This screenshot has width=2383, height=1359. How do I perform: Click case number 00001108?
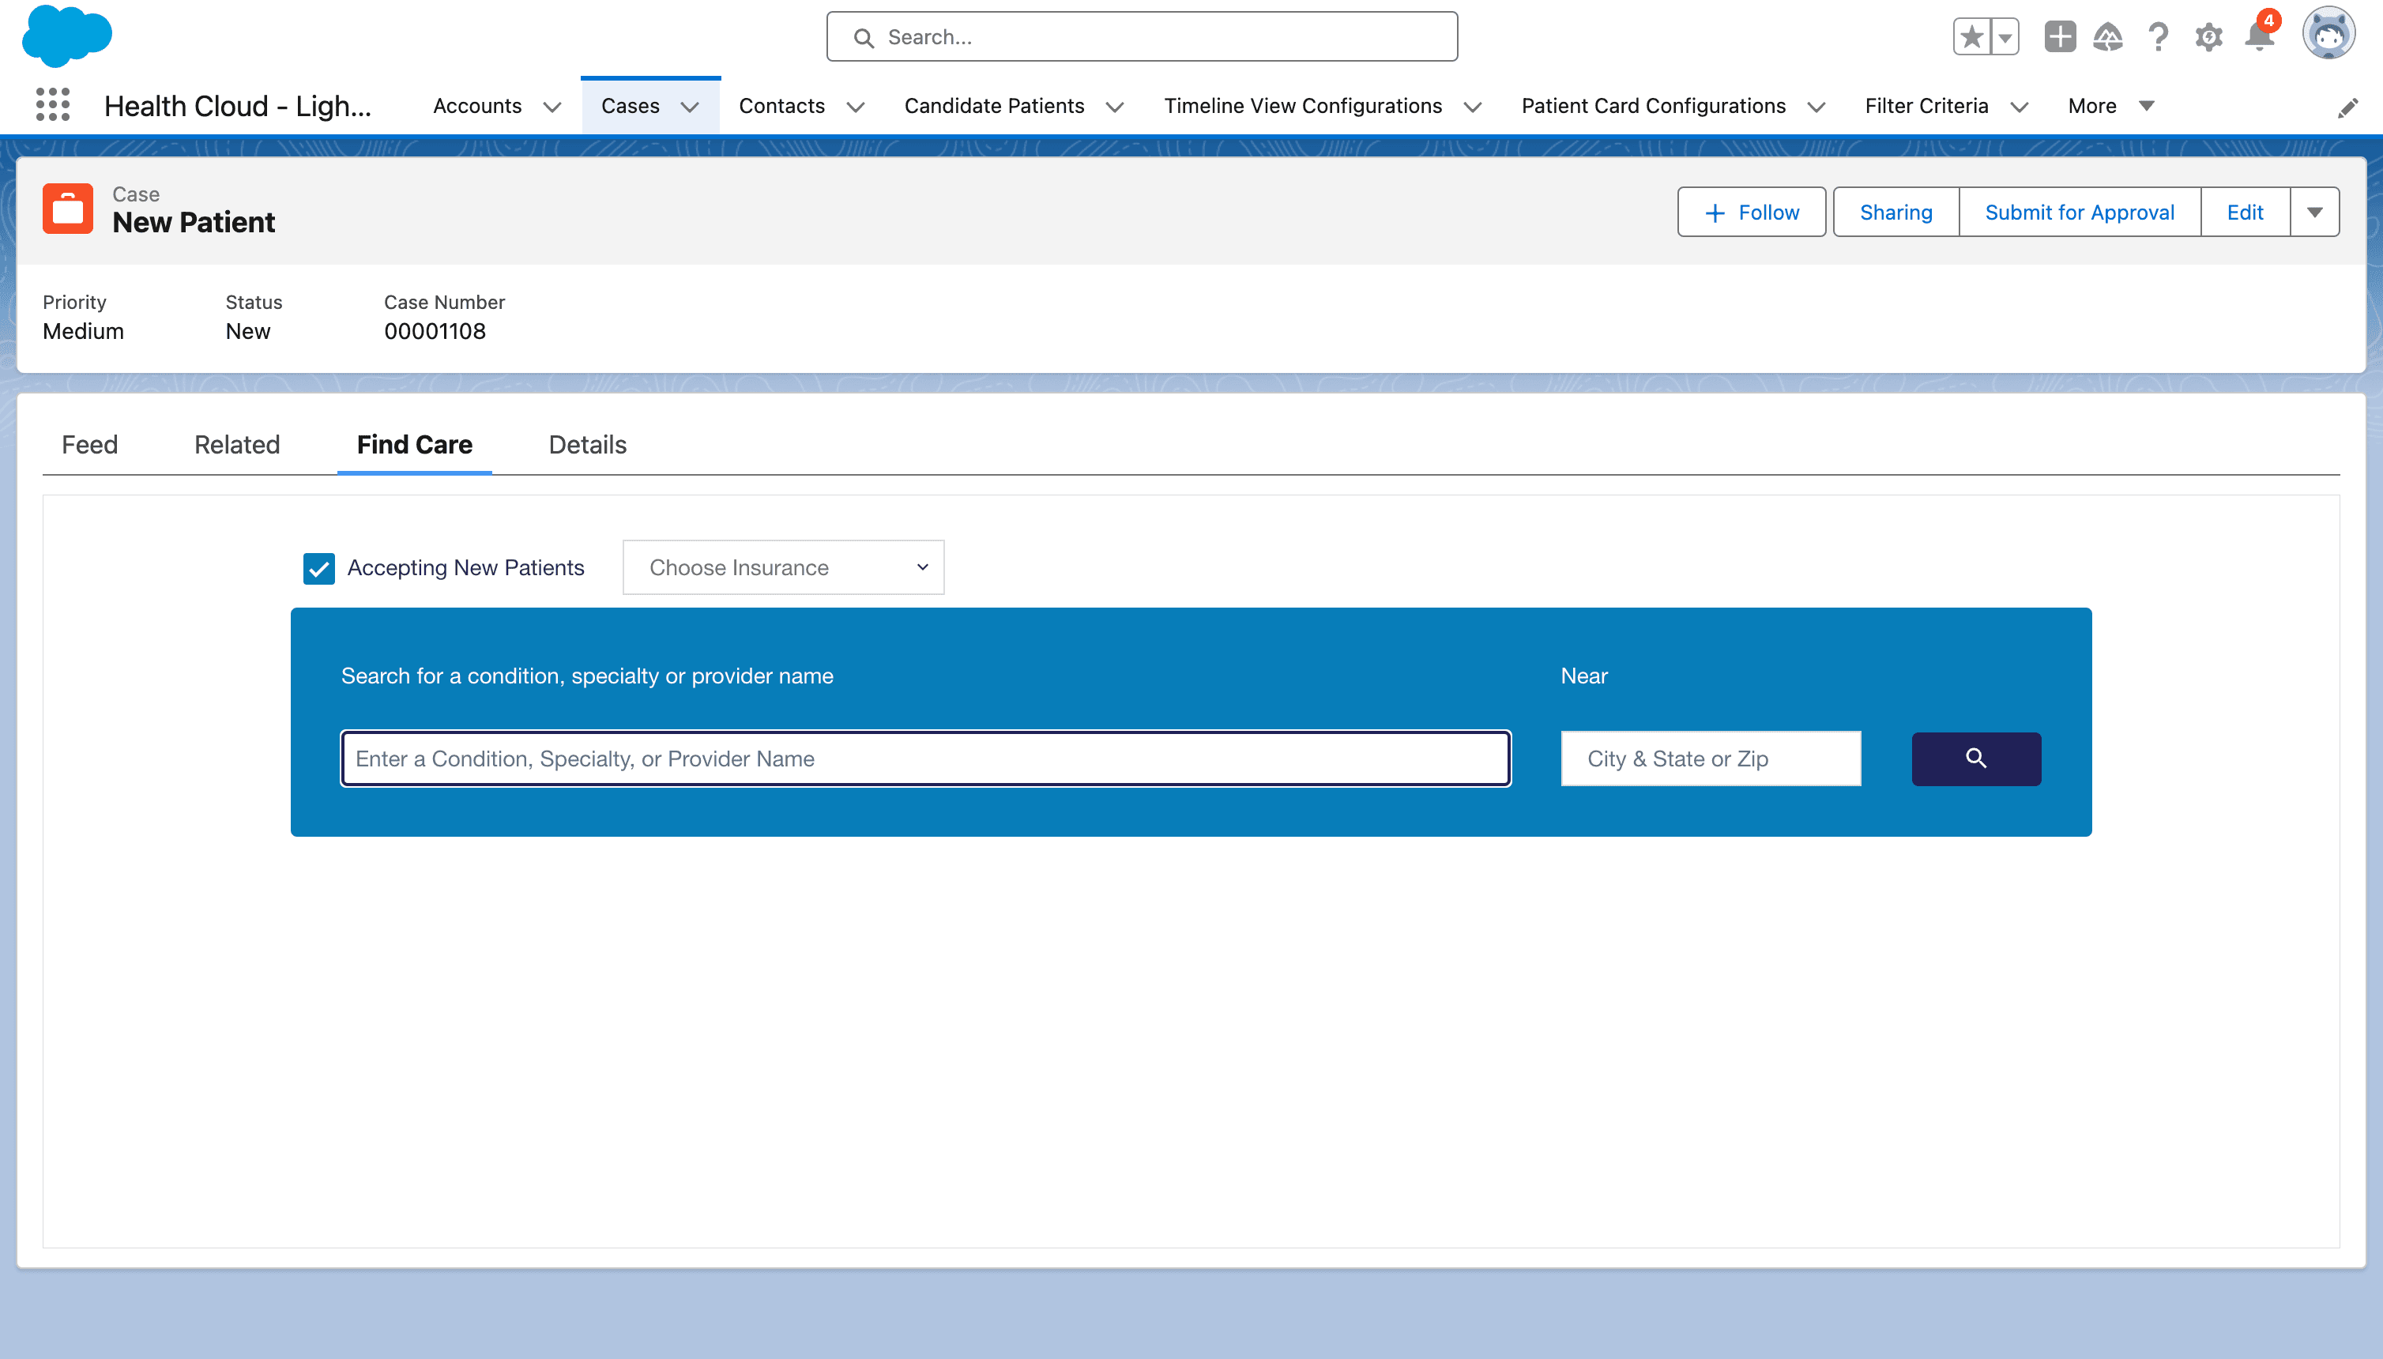[x=434, y=331]
